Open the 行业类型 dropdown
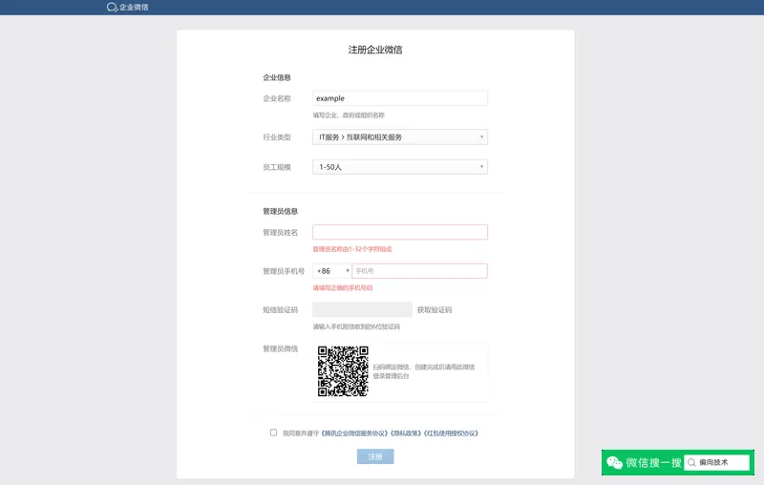Screen dimensions: 764x485 click(x=400, y=137)
